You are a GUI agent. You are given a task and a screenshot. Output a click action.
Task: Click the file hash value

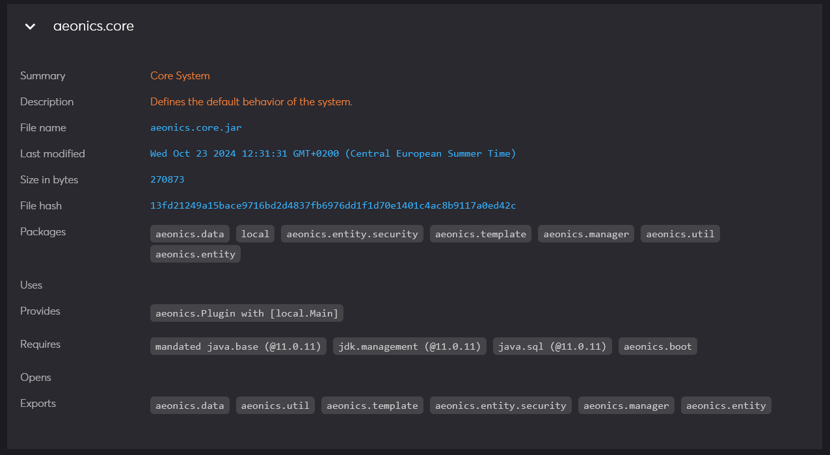333,205
